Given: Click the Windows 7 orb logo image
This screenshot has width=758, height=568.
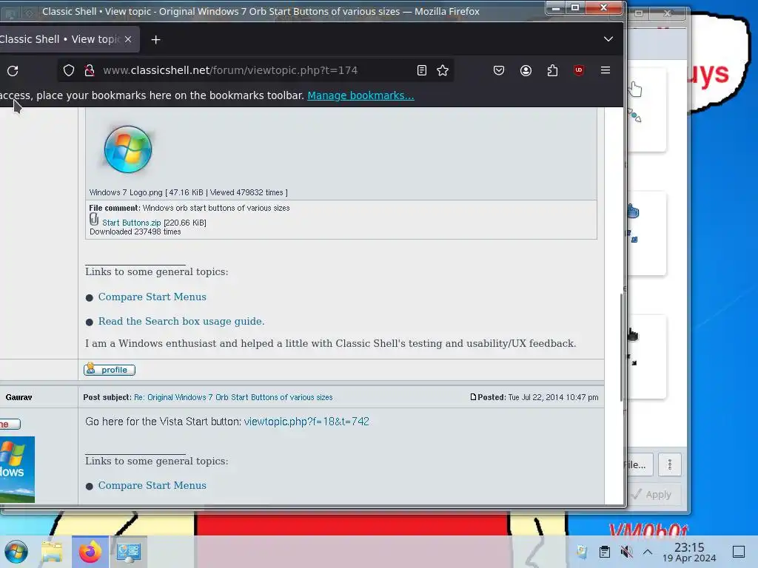Looking at the screenshot, I should [128, 149].
